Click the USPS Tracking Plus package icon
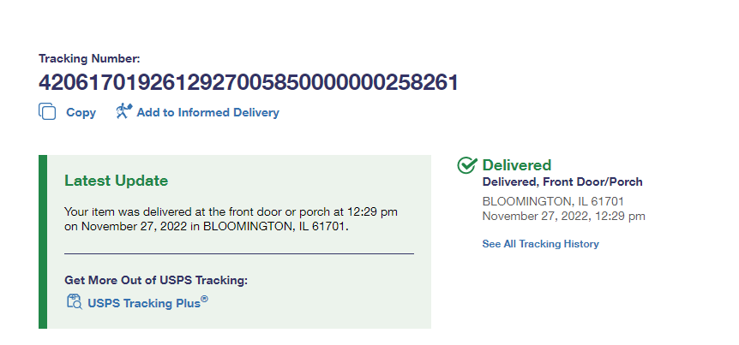Viewport: 739px width, 345px height. tap(74, 301)
